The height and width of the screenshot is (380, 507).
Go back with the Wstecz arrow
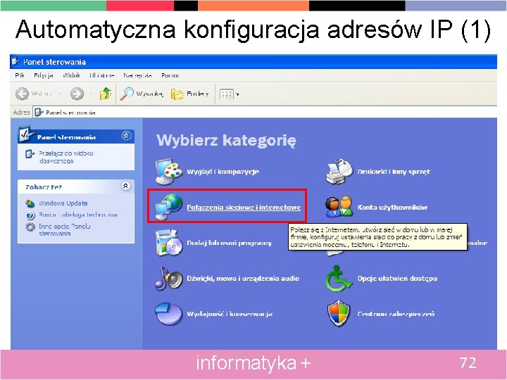tap(22, 94)
